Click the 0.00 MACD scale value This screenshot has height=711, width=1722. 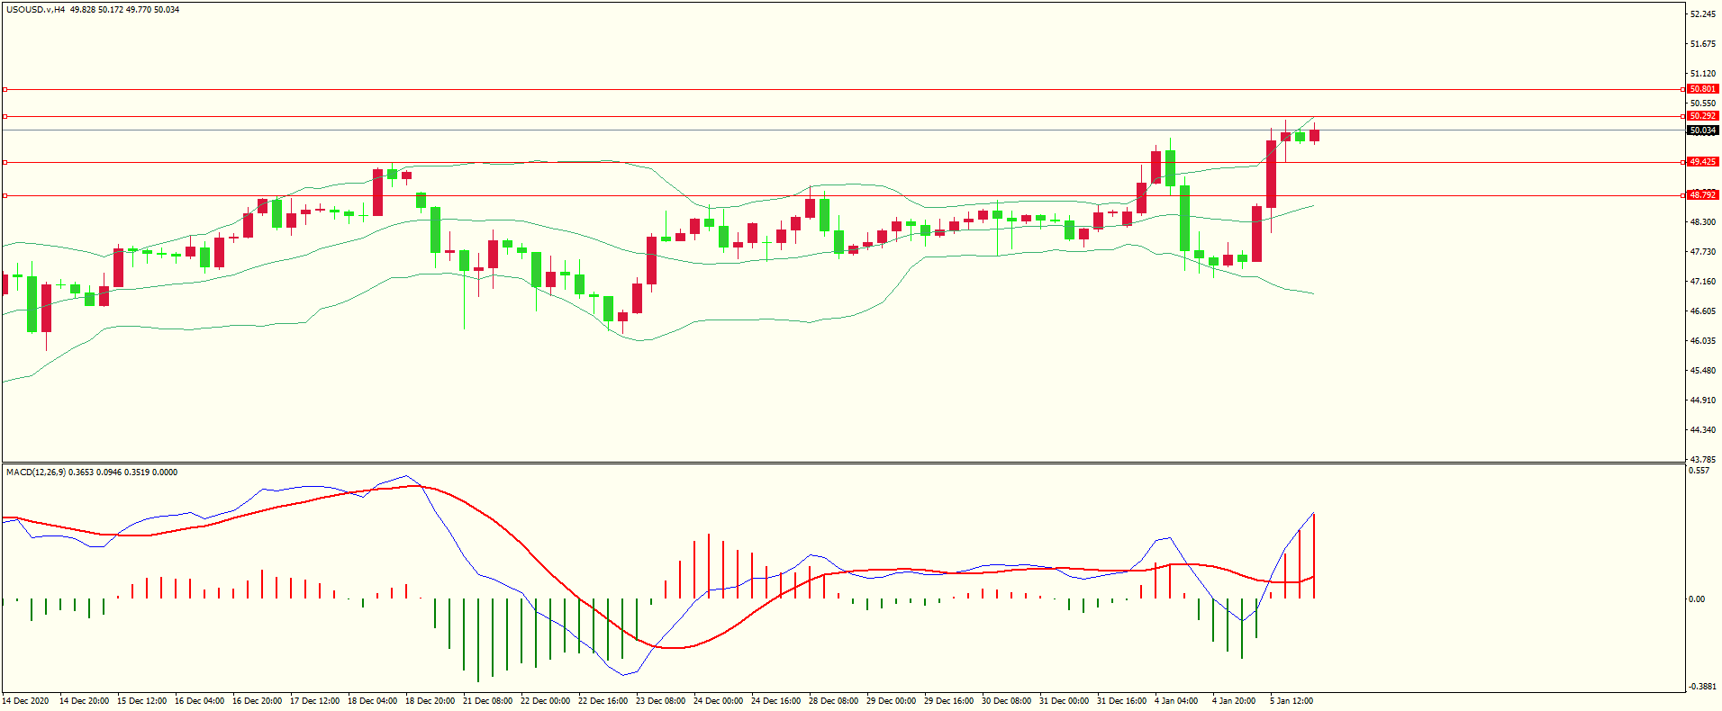(1697, 599)
